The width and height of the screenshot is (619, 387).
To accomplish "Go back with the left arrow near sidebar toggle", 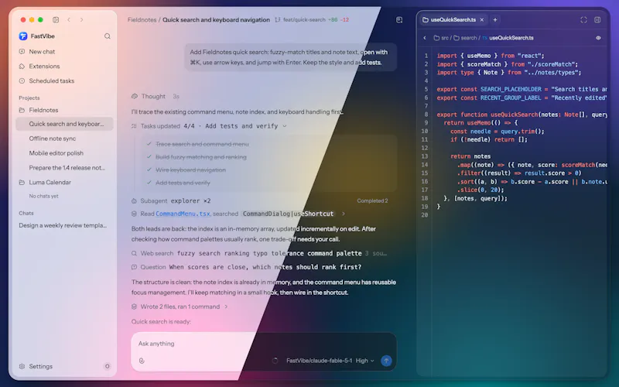I will tap(69, 20).
